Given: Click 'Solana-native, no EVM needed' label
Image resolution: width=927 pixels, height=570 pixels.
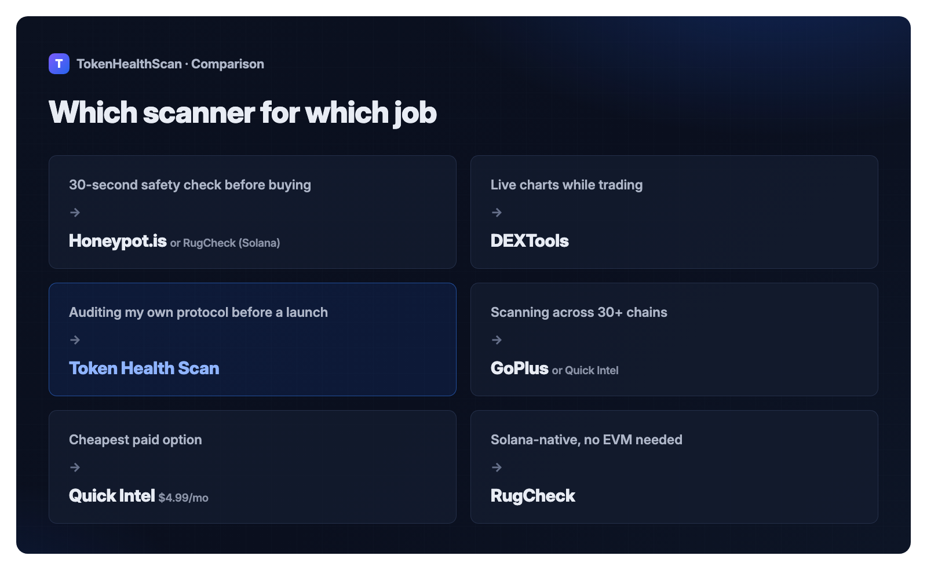Looking at the screenshot, I should (586, 440).
